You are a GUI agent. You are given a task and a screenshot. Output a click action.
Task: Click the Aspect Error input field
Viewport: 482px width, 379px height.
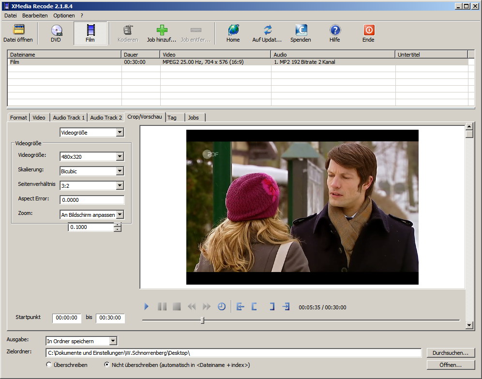coord(92,200)
